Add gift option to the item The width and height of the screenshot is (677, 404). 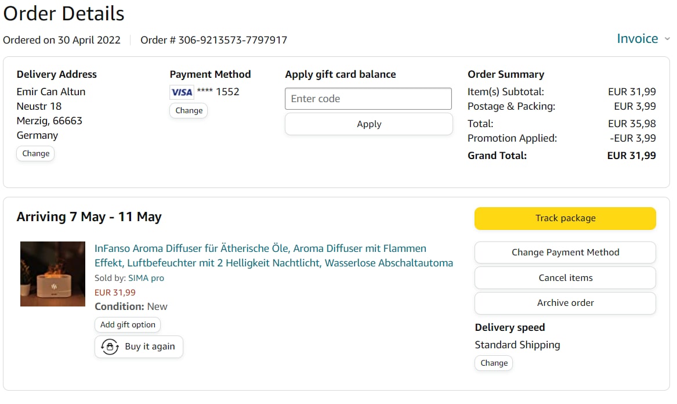click(x=128, y=325)
